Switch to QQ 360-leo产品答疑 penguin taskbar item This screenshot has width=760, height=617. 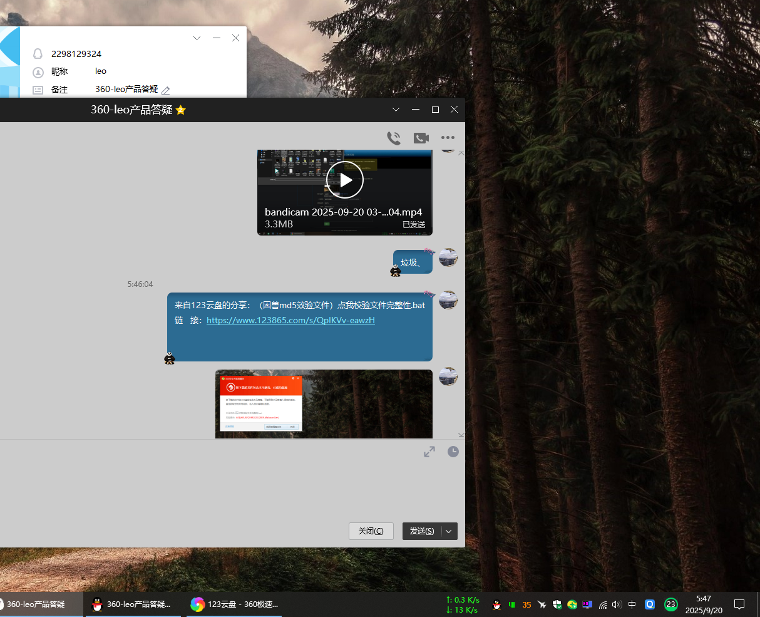(132, 604)
